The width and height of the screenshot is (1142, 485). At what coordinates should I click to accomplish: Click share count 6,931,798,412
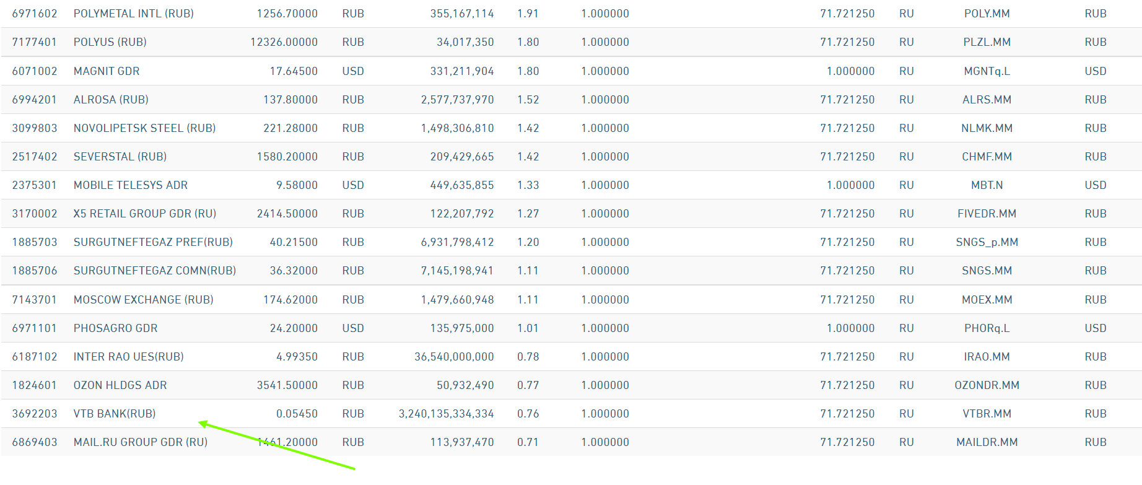458,242
